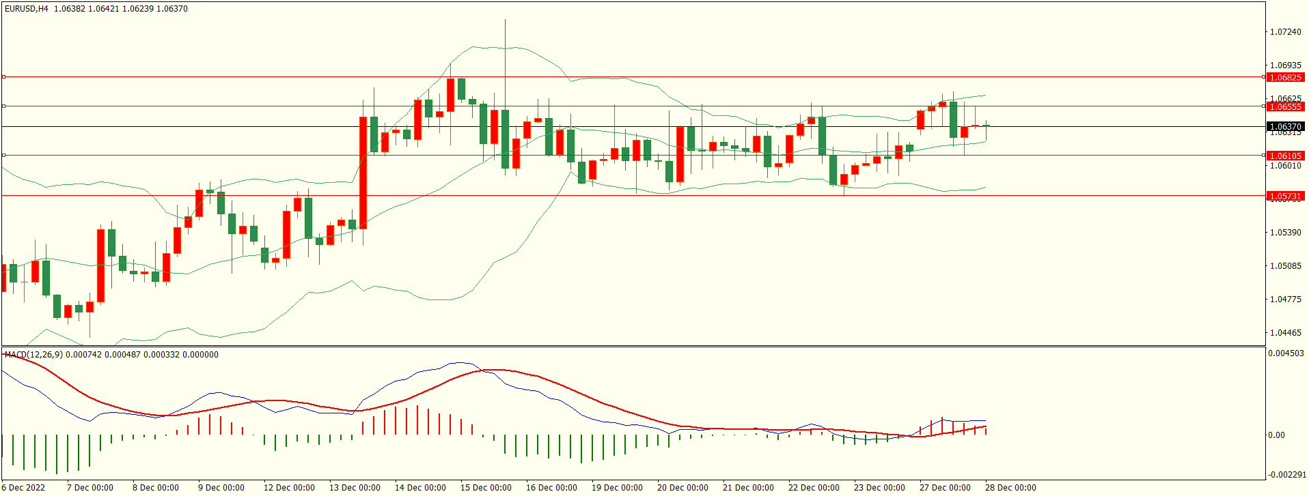The image size is (1309, 496).
Task: Click the 14 Dec 00:00 time label
Action: coord(421,488)
